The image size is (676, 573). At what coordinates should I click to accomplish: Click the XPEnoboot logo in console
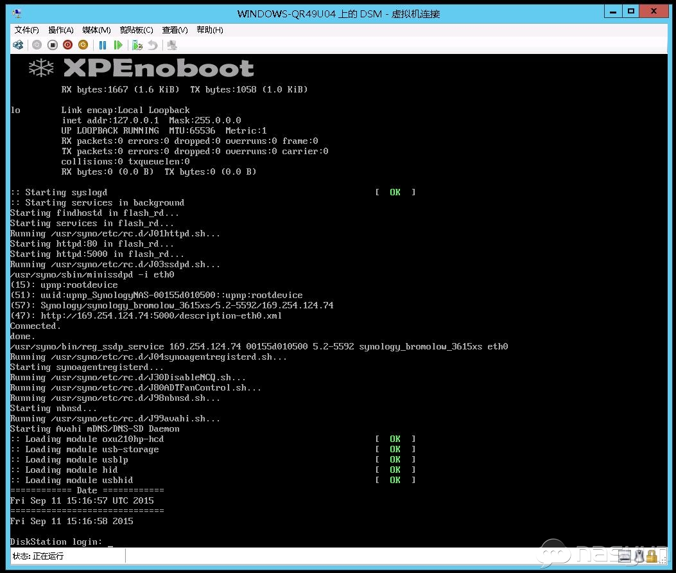coord(141,68)
